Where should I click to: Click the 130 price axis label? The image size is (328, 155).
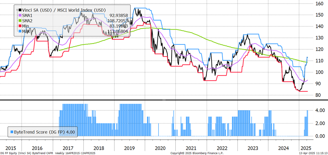[320, 38]
